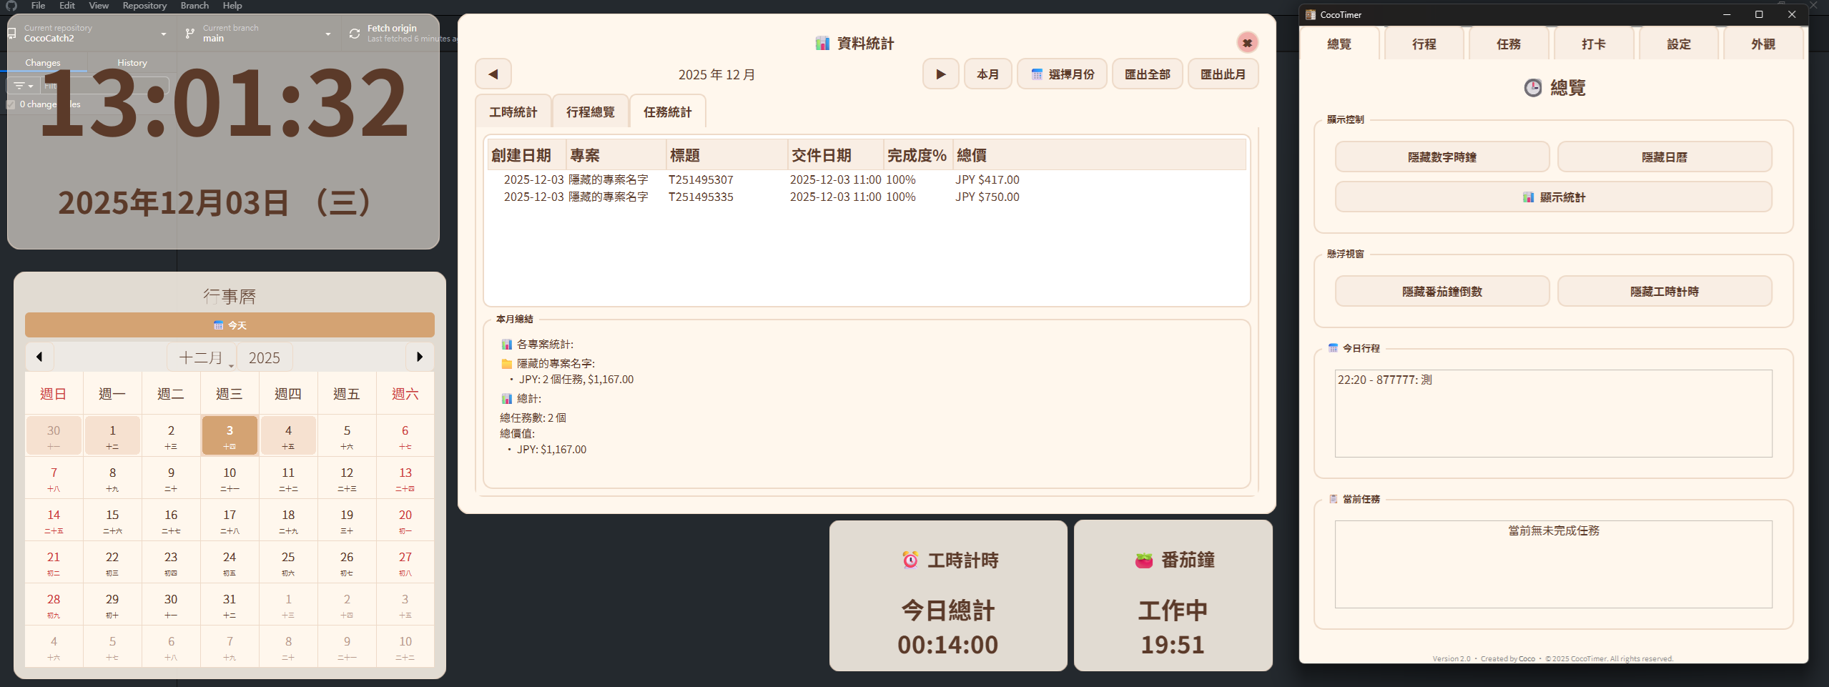Open the Help menu in GitHub Desktop

232,6
